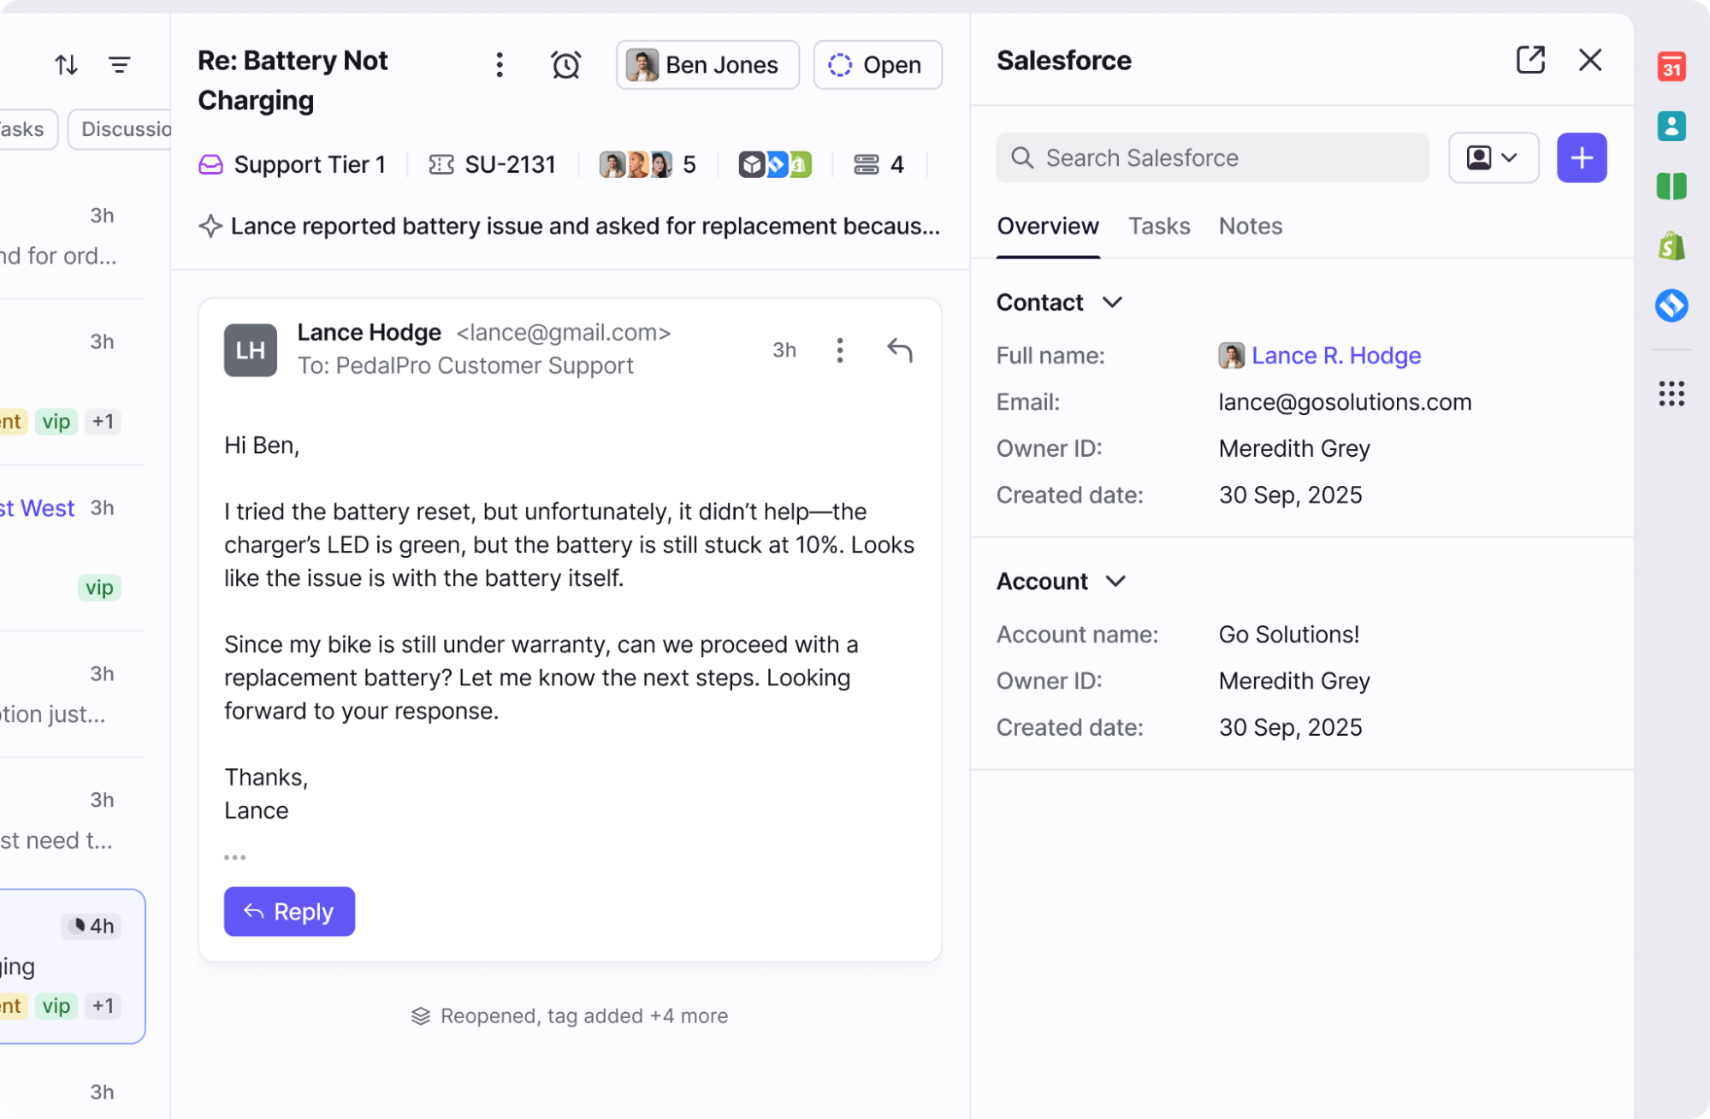Open the Google Calendar sidebar icon

1671,67
